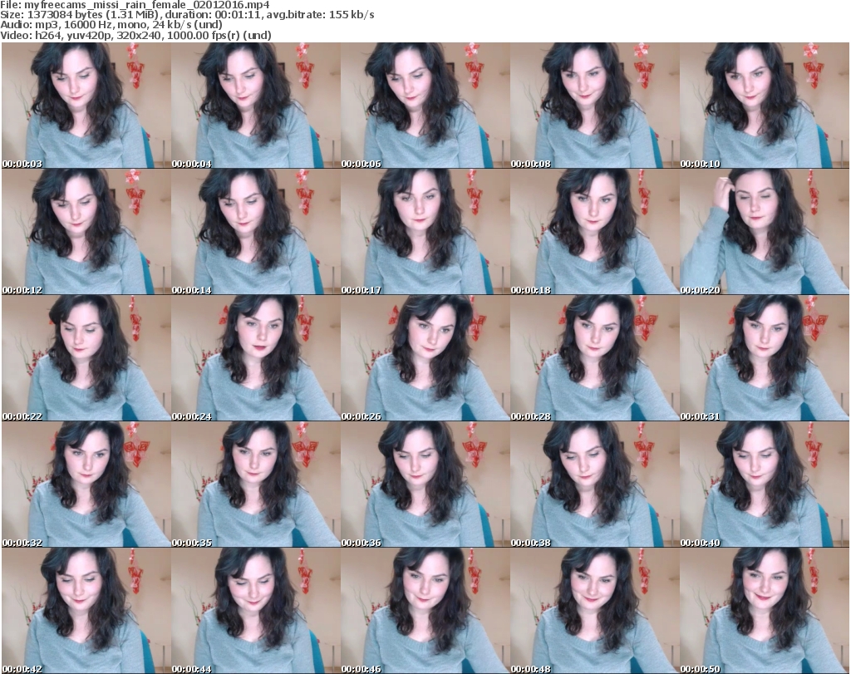Pick the frame at timestamp 00:00:31
Viewport: 851px width, 674px height.
[764, 358]
